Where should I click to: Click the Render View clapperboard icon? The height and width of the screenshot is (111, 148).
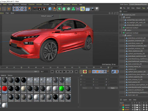(35, 9)
